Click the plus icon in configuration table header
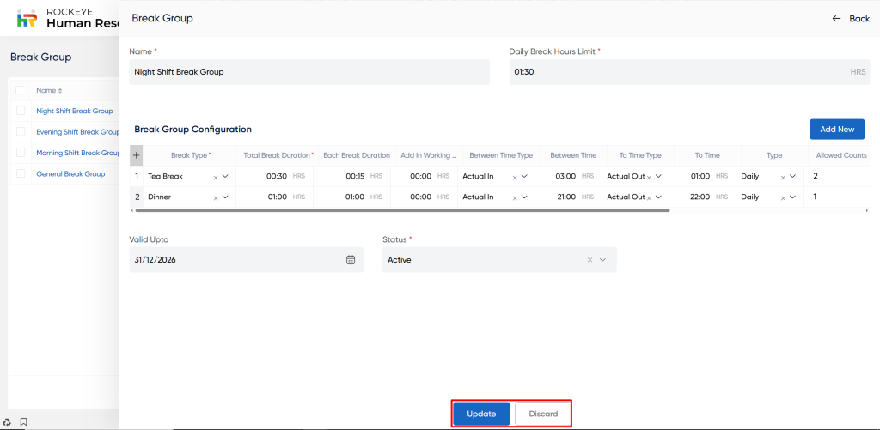 136,155
